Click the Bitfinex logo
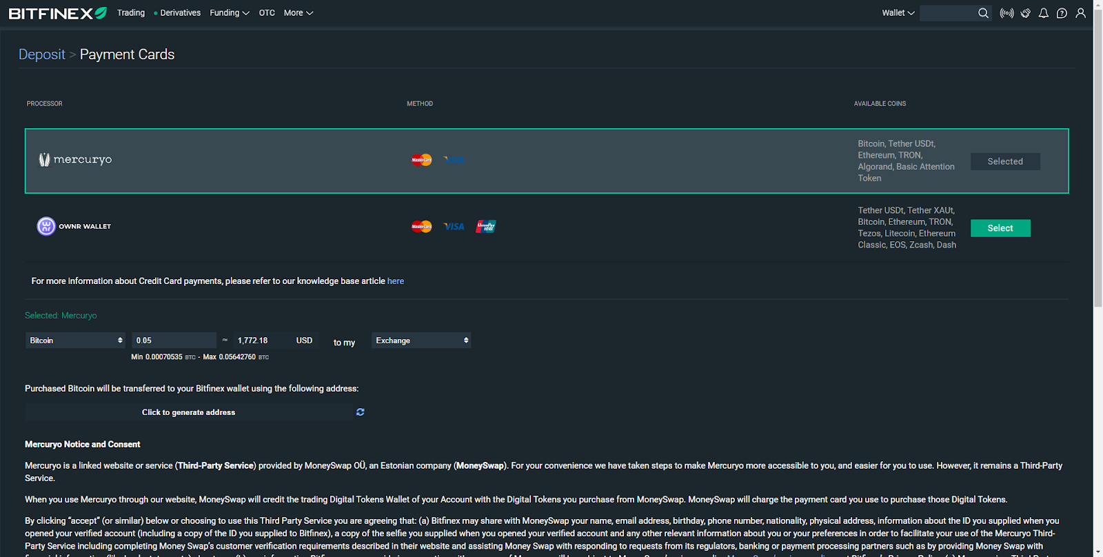 coord(58,13)
